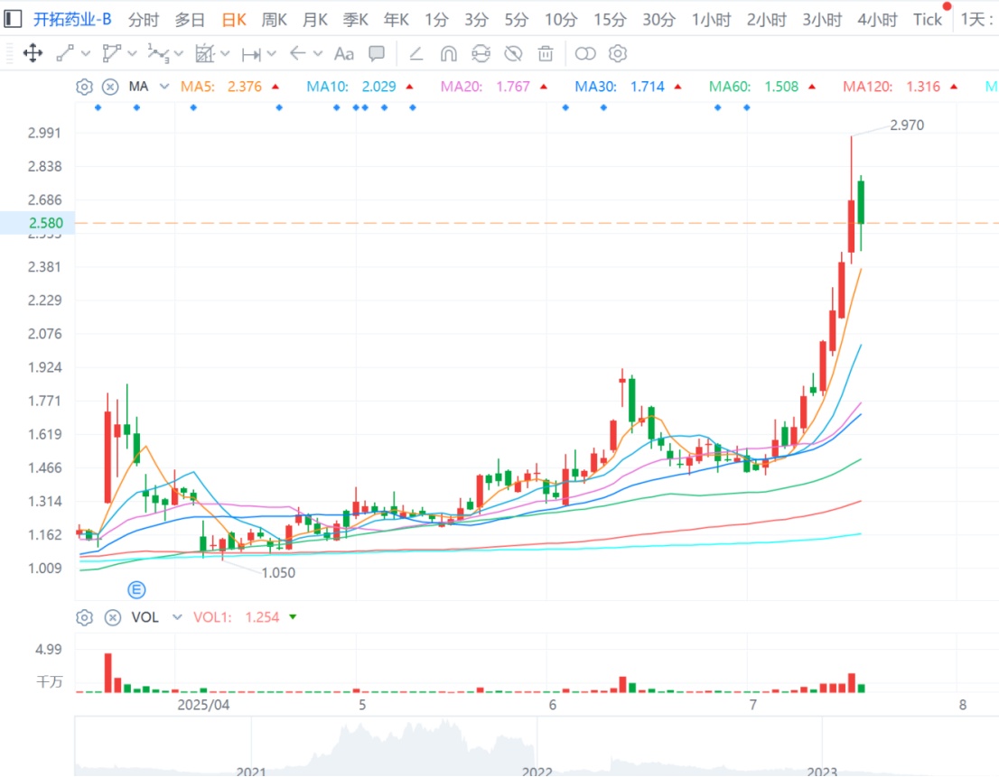Select the crosshair move tool

pos(33,54)
